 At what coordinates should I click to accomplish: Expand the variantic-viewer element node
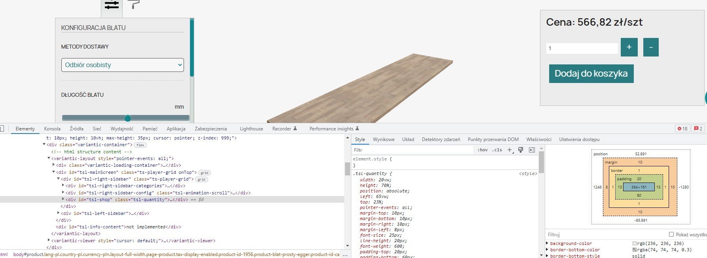[x=49, y=240]
